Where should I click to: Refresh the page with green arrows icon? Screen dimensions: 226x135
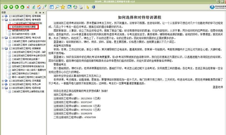34,7
